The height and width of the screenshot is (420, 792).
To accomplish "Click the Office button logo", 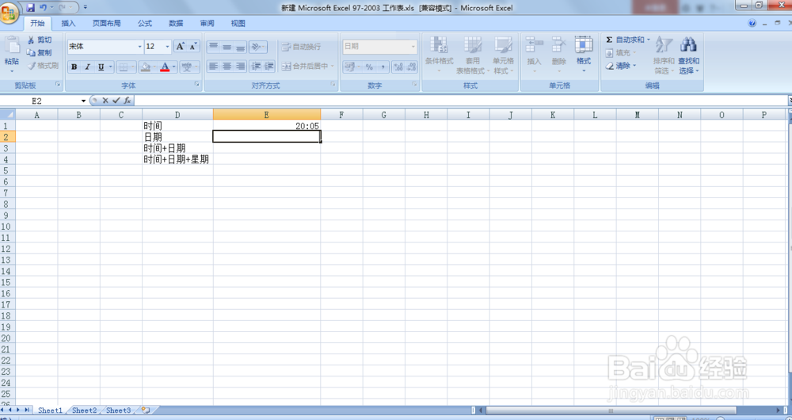I will 10,13.
